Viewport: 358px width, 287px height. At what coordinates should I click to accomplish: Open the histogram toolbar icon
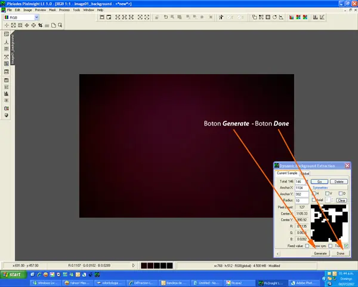[x=315, y=17]
